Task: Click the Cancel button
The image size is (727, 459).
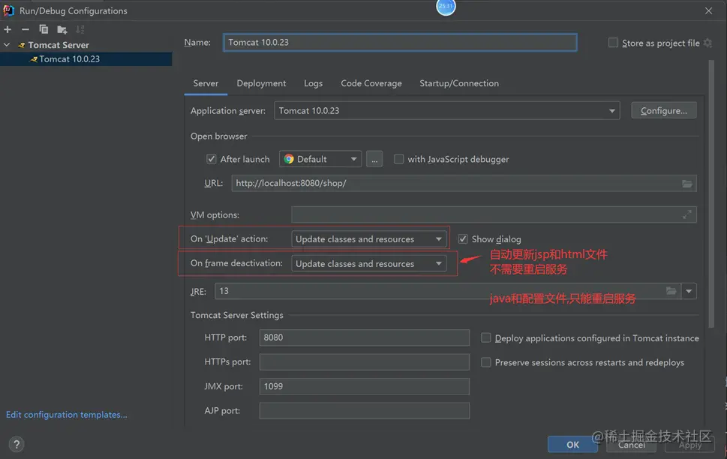Action: pos(632,445)
